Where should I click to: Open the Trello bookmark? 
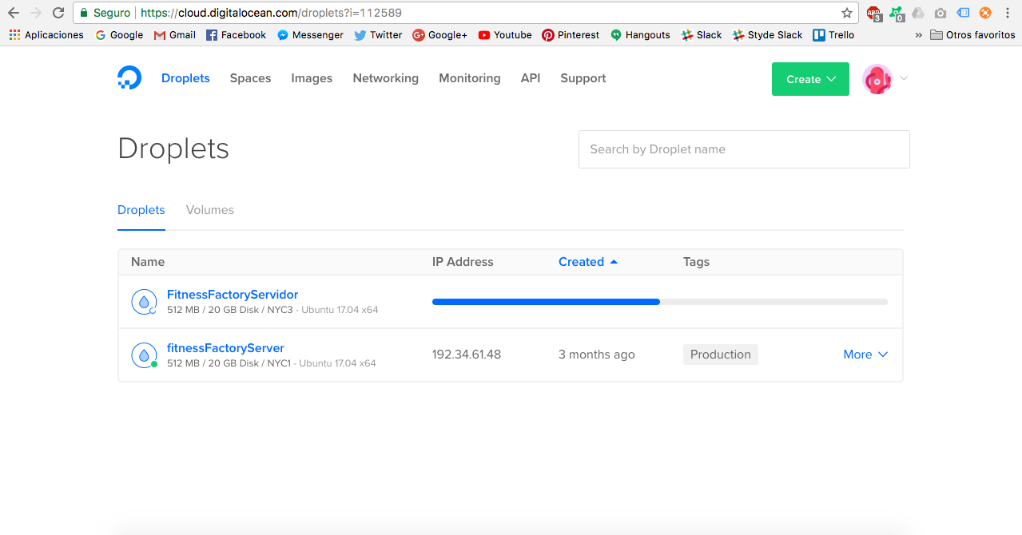click(x=833, y=35)
